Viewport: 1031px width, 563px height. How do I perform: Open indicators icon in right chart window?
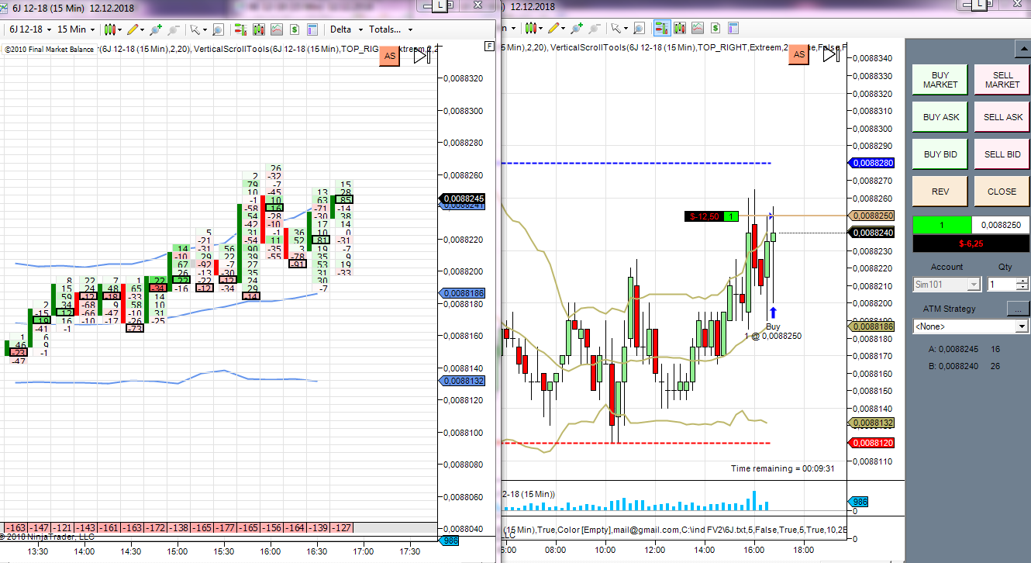(x=698, y=29)
